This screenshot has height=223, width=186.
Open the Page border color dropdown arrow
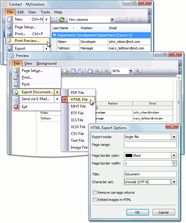pyautogui.click(x=174, y=156)
